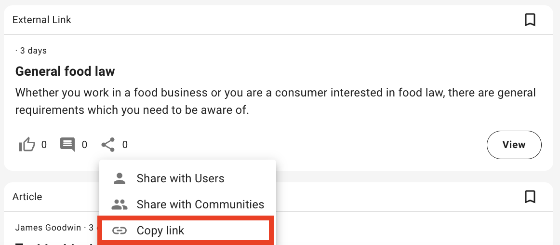Select Share with Communities option
This screenshot has width=560, height=245.
click(200, 204)
